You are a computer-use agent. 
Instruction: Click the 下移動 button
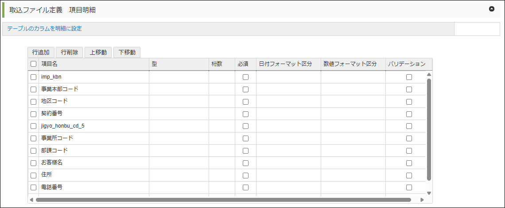127,52
